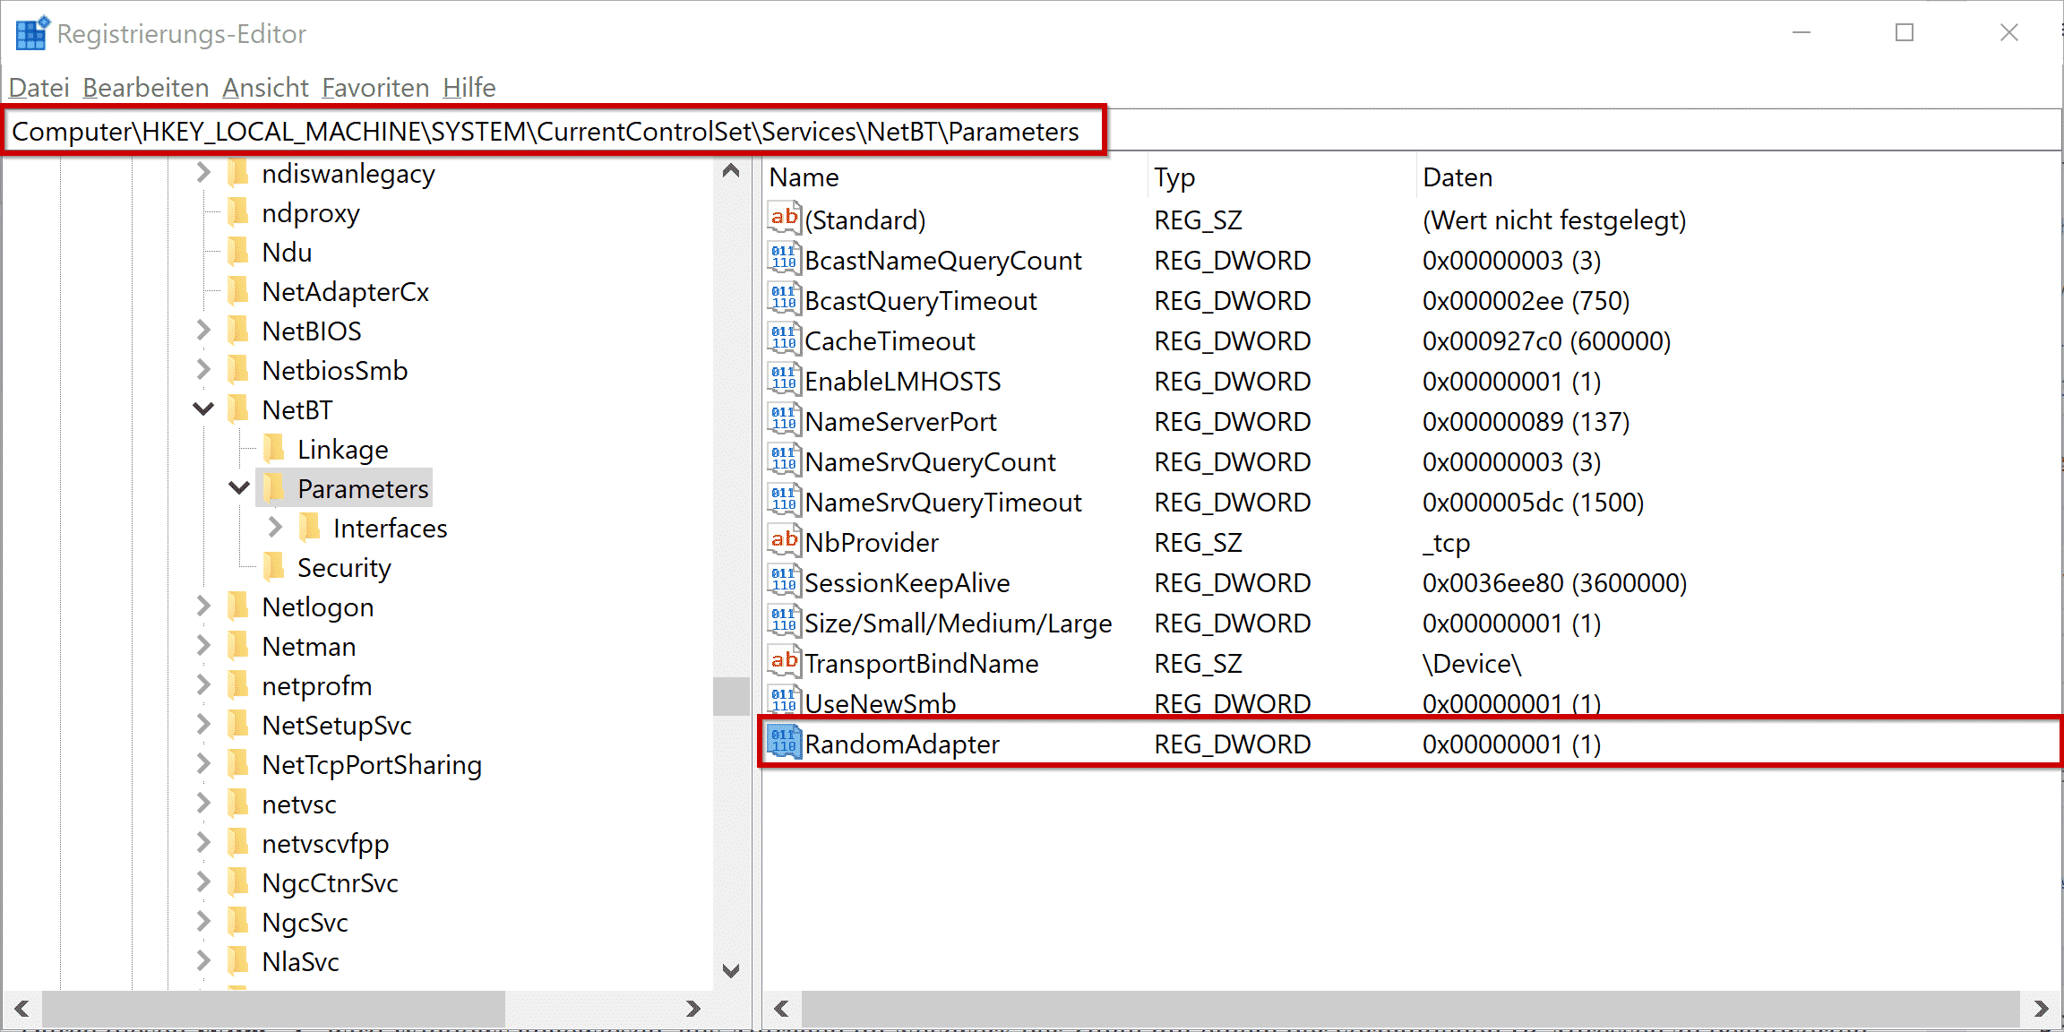Expand the Interfaces tree node
Image resolution: width=2064 pixels, height=1032 pixels.
(x=275, y=527)
